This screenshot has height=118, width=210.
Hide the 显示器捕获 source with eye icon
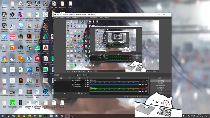click(x=86, y=87)
